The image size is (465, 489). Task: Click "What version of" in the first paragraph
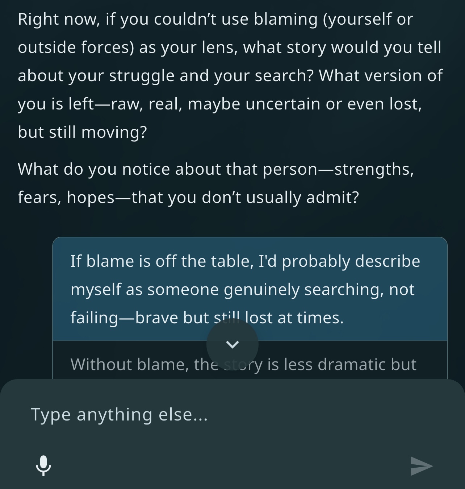(380, 76)
